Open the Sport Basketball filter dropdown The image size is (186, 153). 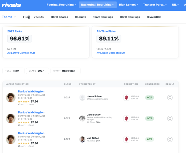(65, 71)
